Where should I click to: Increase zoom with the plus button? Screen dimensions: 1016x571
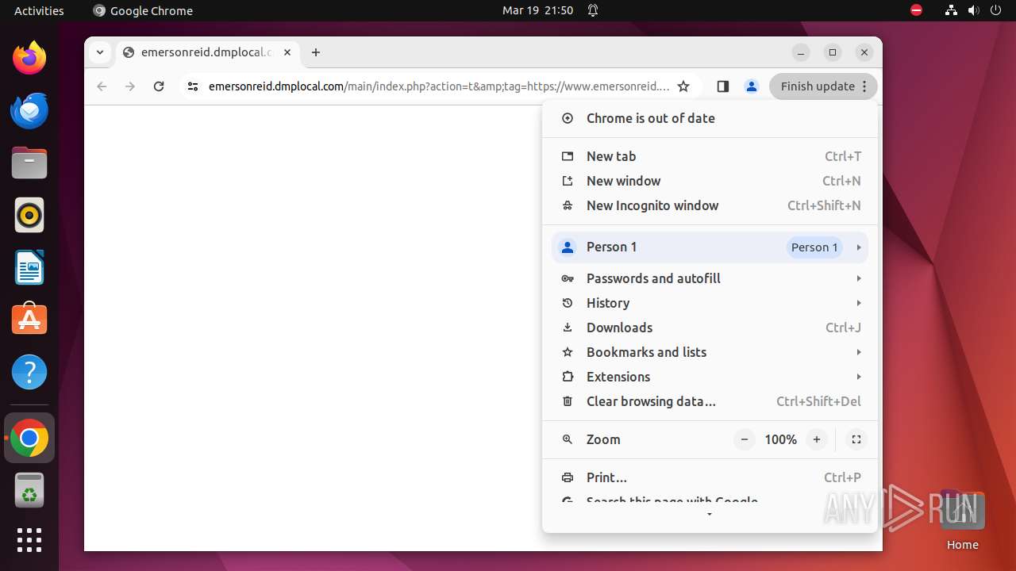pos(816,439)
